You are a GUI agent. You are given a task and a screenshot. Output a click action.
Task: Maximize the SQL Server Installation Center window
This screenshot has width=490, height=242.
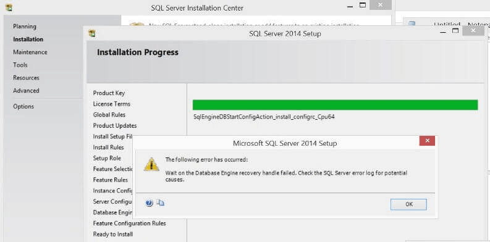coord(363,5)
